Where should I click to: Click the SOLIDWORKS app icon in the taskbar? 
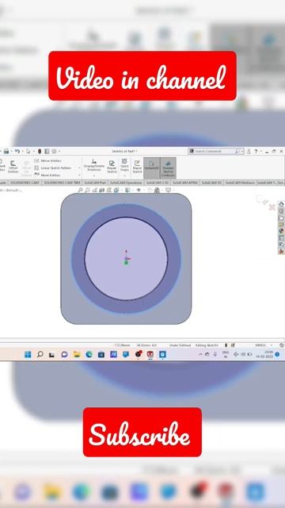tap(150, 355)
